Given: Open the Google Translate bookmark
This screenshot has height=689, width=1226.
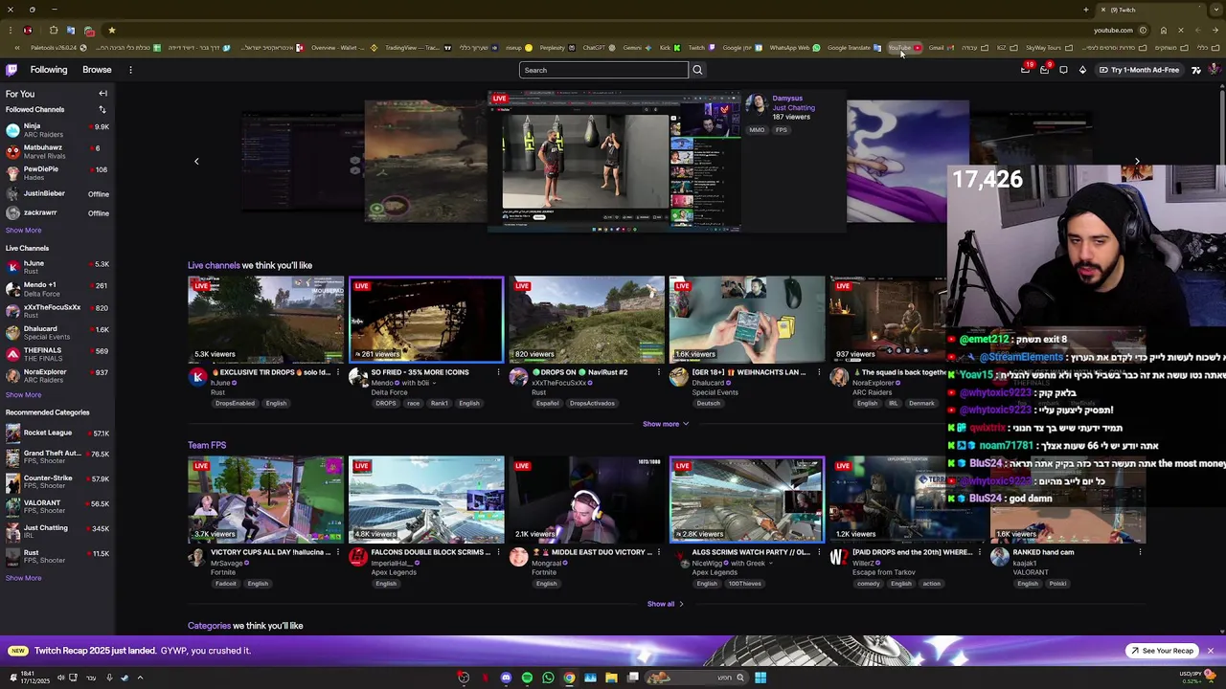Looking at the screenshot, I should click(x=853, y=48).
